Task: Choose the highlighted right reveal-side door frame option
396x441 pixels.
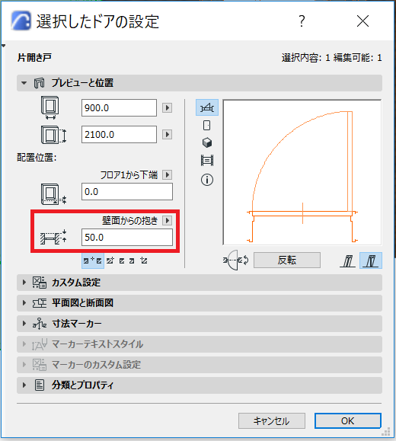Action: click(x=371, y=260)
